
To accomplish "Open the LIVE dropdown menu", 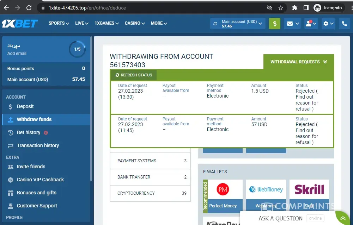I will tap(82, 23).
